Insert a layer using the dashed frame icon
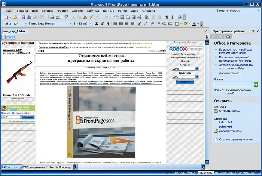 click(128, 17)
